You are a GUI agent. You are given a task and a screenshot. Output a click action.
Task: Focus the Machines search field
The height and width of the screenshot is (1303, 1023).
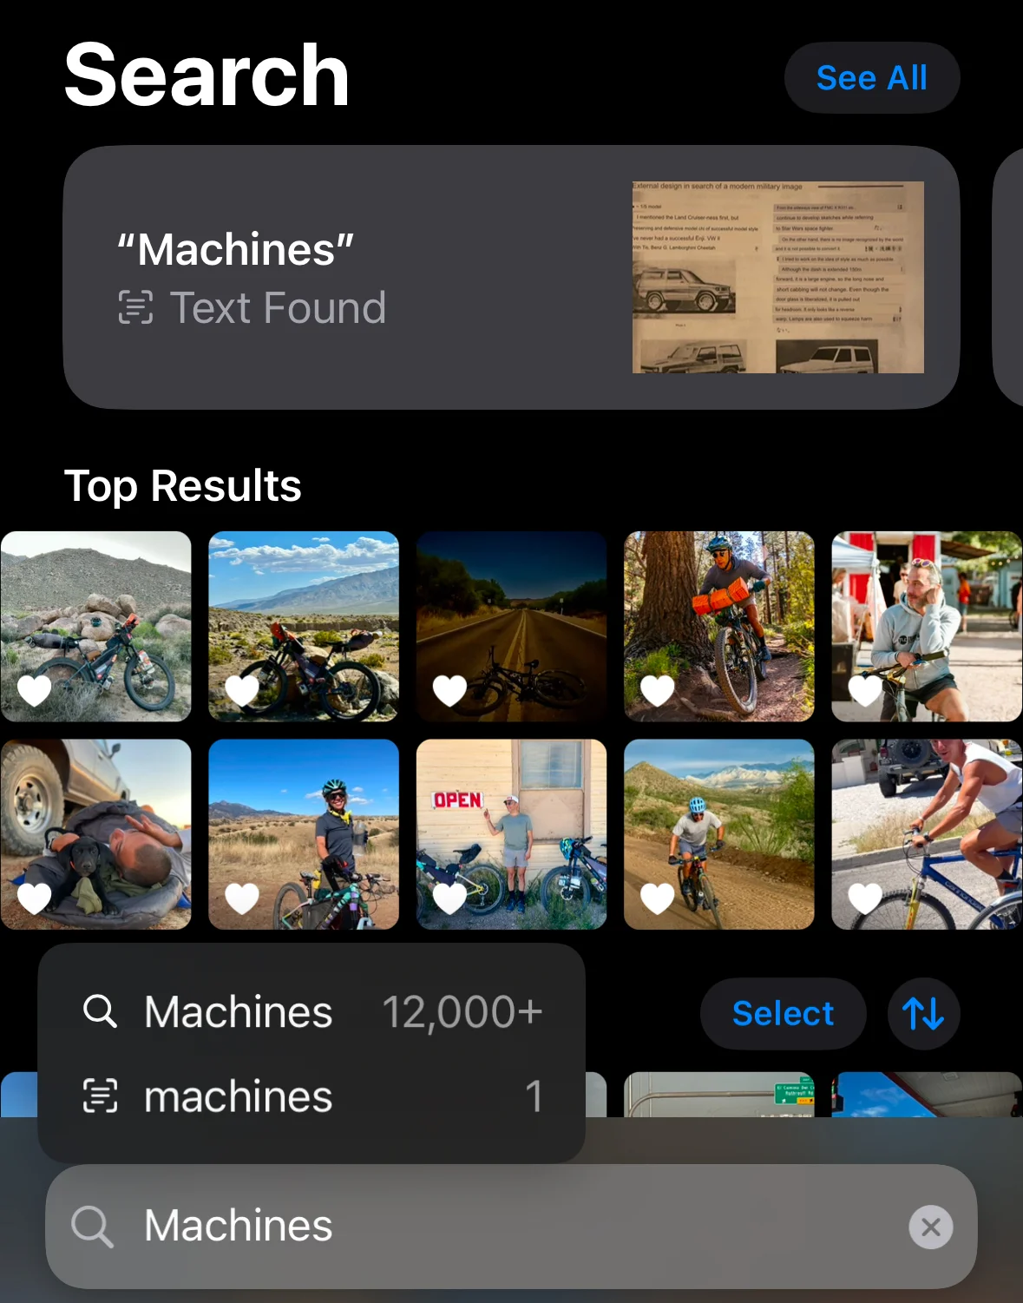tap(511, 1227)
